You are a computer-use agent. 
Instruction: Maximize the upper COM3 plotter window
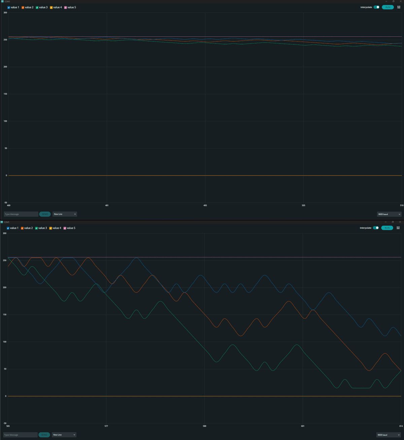pyautogui.click(x=393, y=1)
